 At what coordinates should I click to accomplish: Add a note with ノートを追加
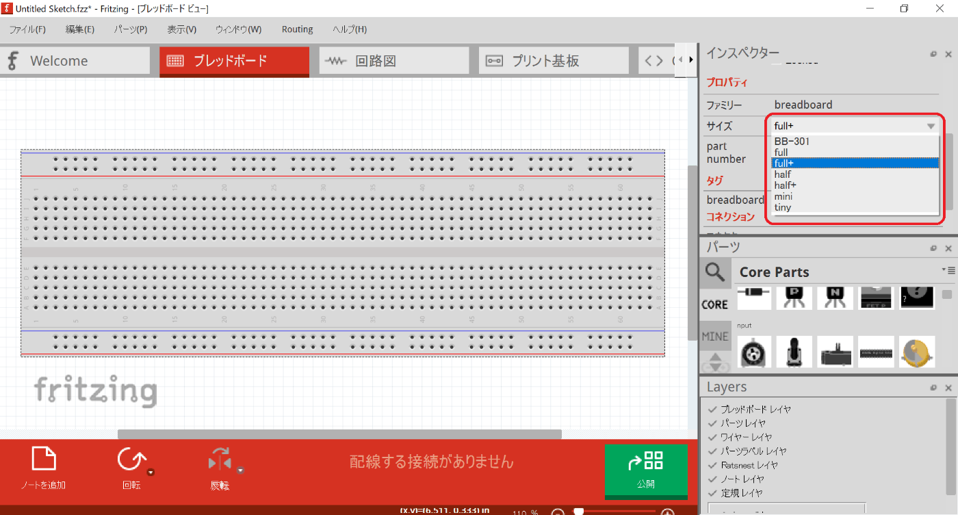coord(44,468)
